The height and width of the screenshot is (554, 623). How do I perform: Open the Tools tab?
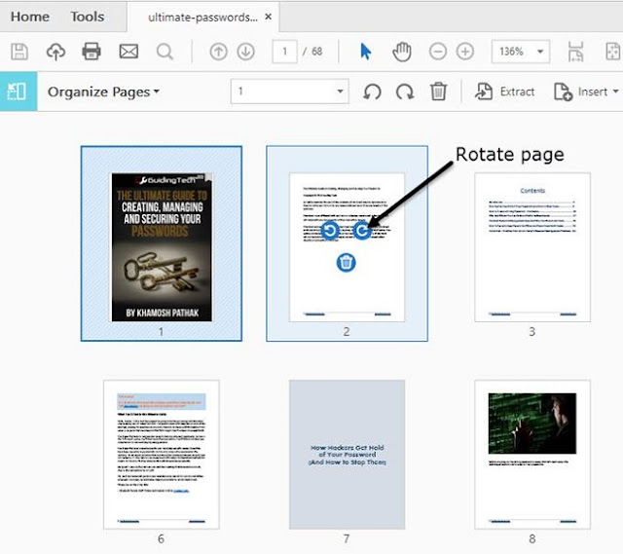point(88,17)
